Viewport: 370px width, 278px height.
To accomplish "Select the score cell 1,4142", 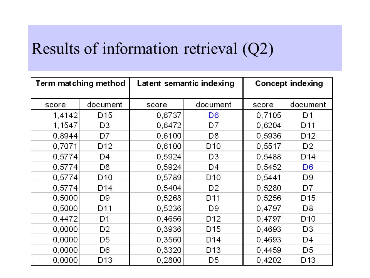I will [55, 115].
